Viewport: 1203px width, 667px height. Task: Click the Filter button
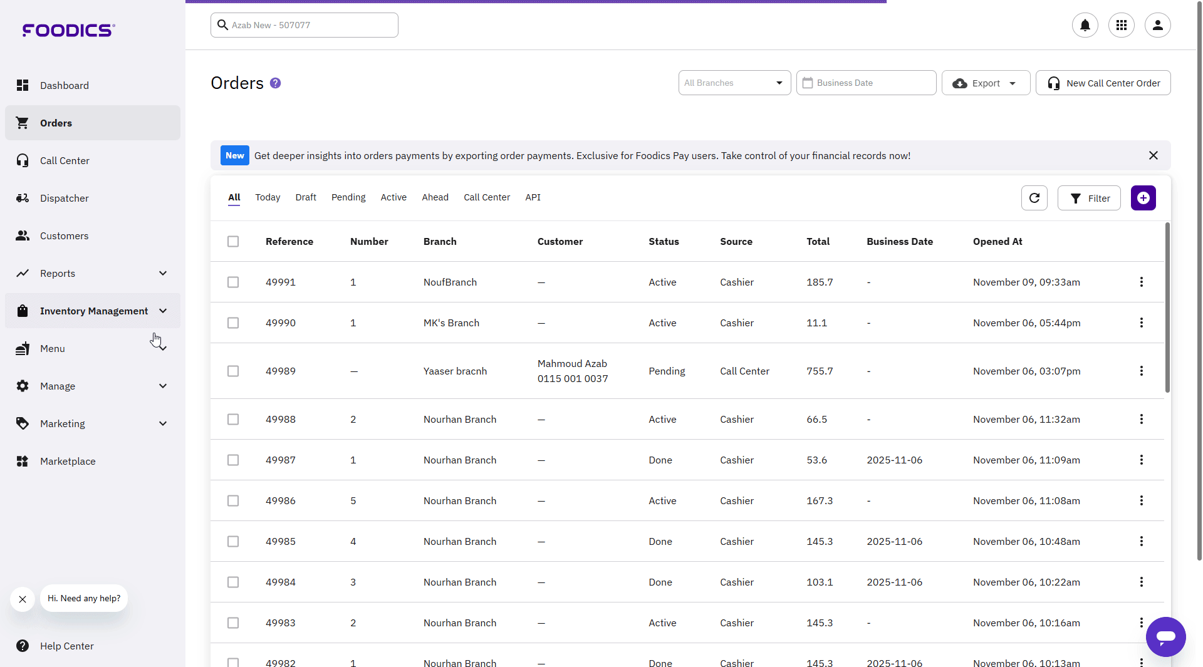click(x=1088, y=199)
